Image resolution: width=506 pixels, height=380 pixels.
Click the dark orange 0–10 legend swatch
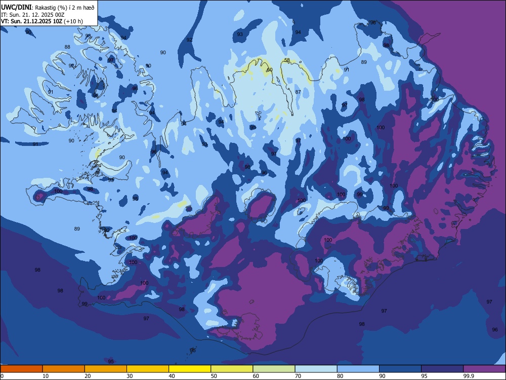[21, 369]
